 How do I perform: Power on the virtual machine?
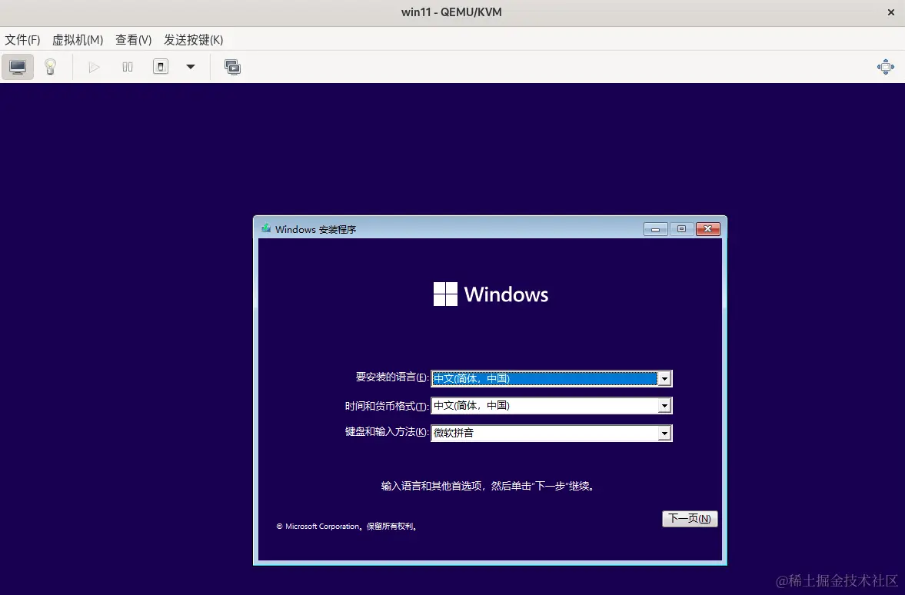pos(94,67)
